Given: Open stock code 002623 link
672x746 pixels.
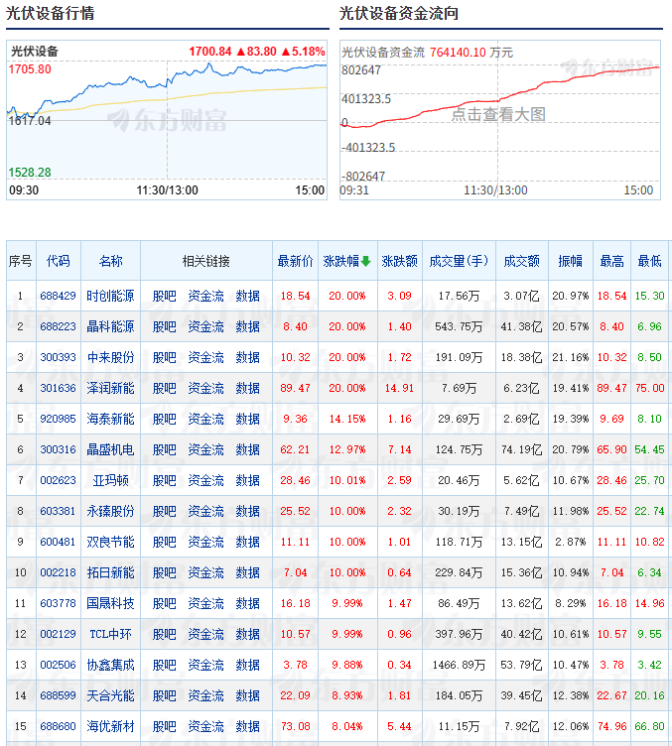Looking at the screenshot, I should tap(58, 480).
